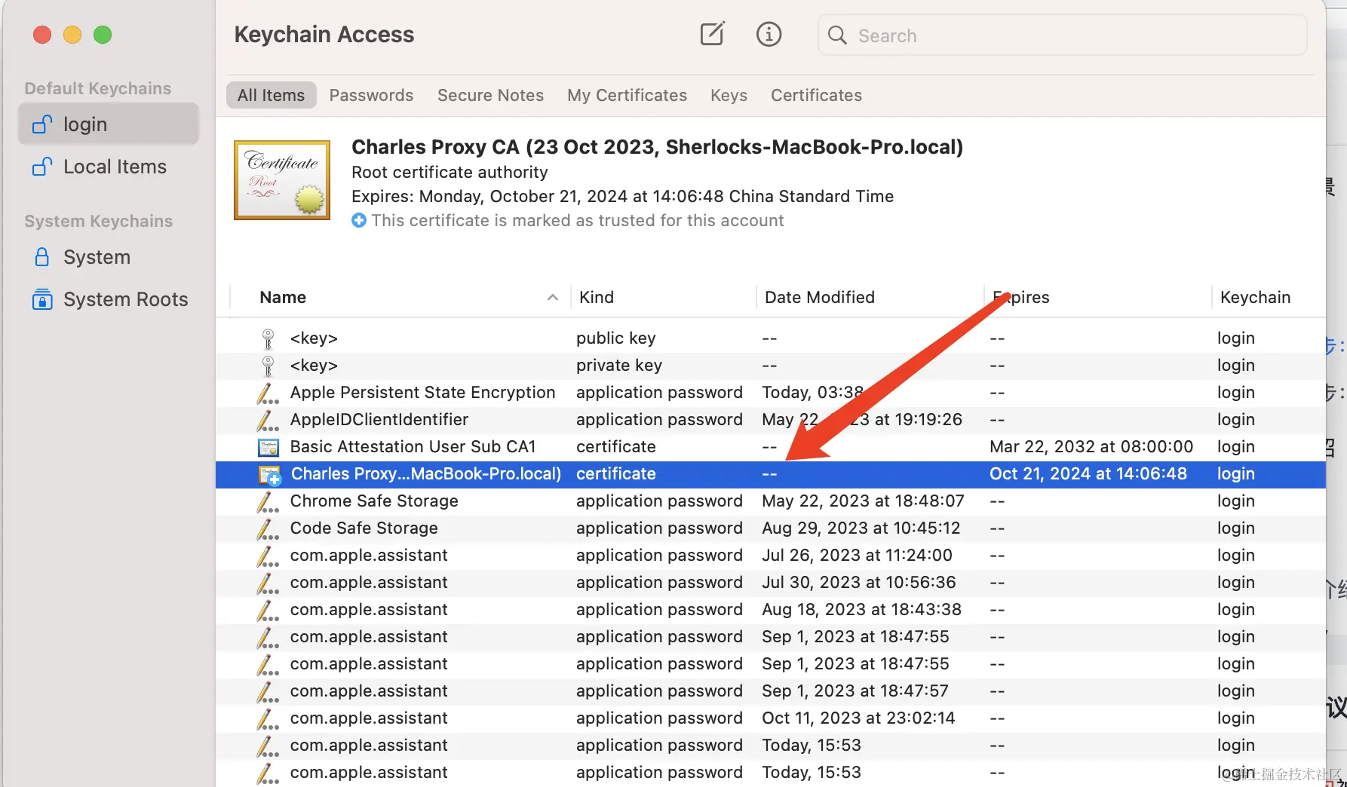Click Apple Persistent State Encryption pencil icon
1347x787 pixels.
(x=267, y=393)
